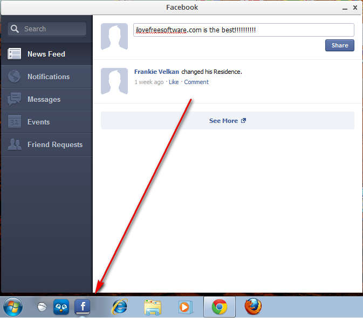Click the Friend Requests people icon
This screenshot has height=318, width=363.
click(15, 144)
